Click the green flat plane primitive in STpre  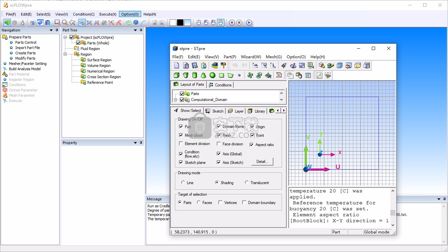click(x=221, y=76)
